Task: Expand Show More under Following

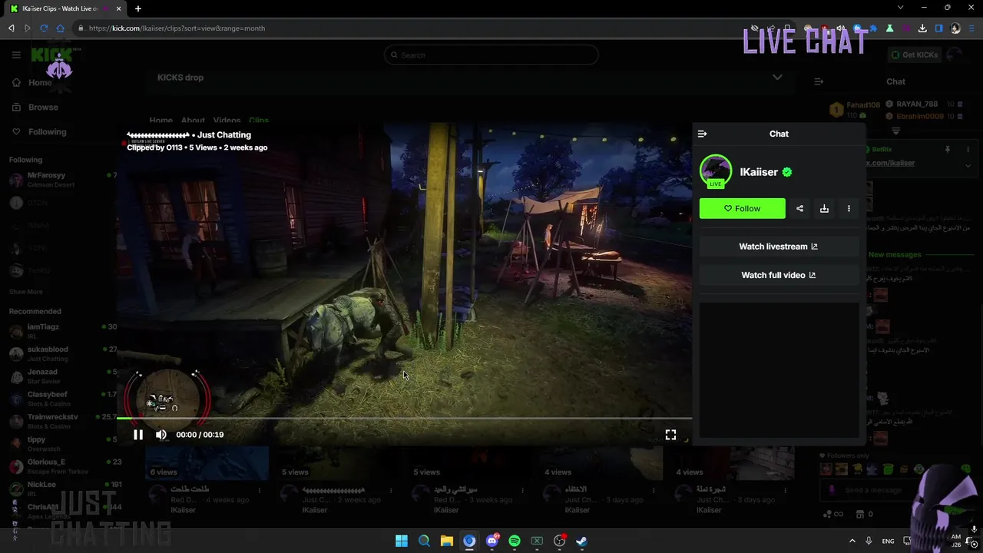Action: click(x=25, y=292)
